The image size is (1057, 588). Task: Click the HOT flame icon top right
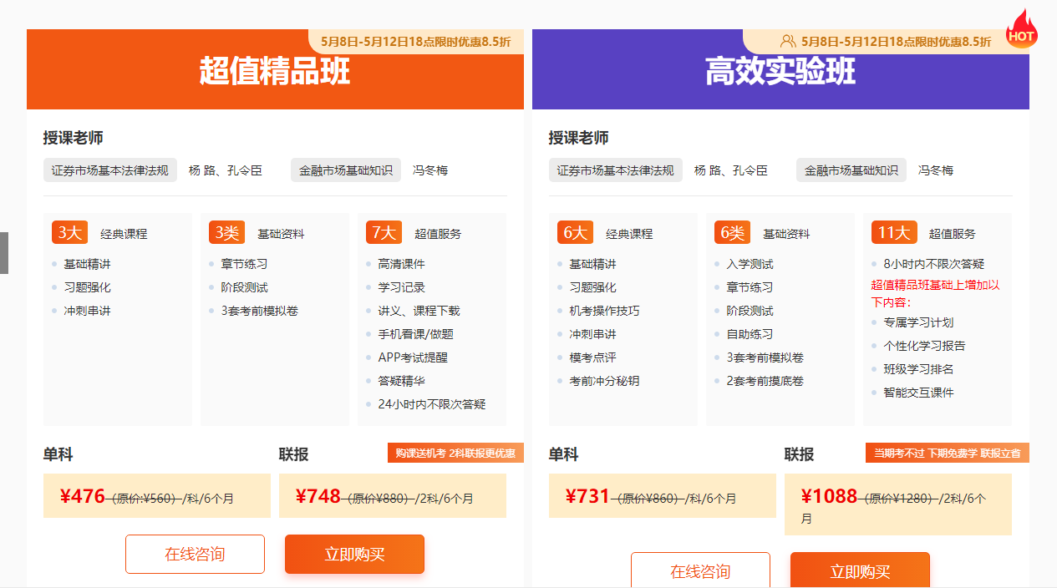click(x=1021, y=30)
